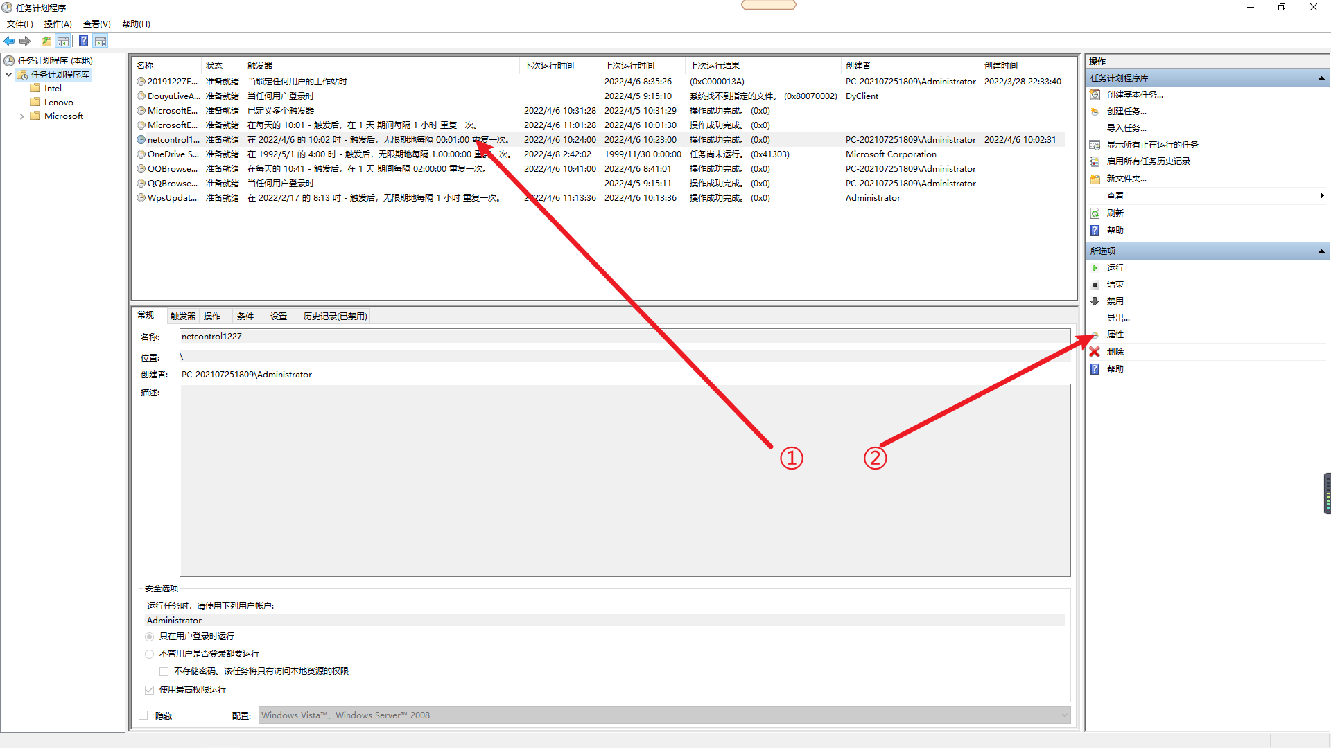
Task: Switch to the 触发器 tab
Action: (x=183, y=317)
